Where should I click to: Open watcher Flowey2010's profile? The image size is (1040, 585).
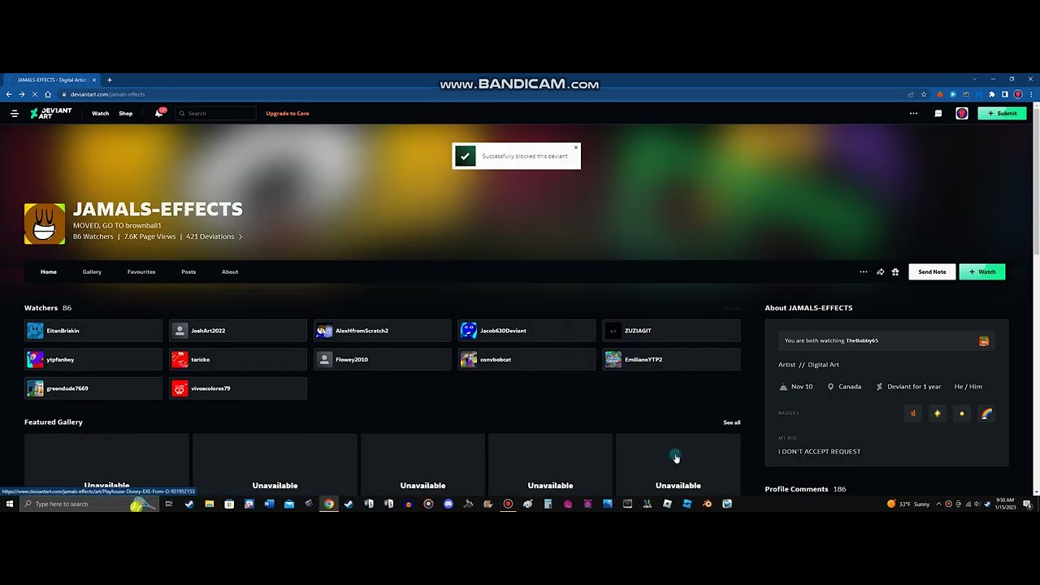(x=383, y=360)
